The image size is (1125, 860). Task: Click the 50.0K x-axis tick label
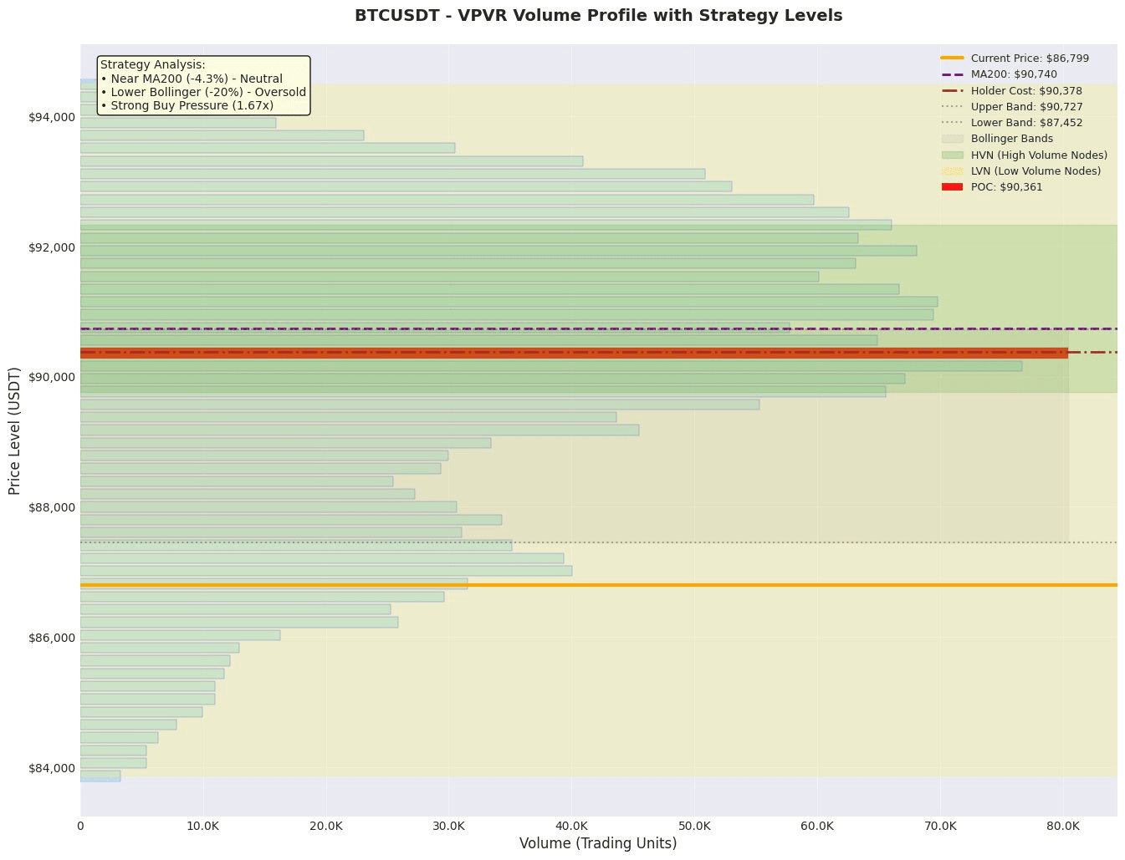pyautogui.click(x=694, y=826)
